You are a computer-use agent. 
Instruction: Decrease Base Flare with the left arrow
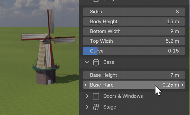[x=86, y=85]
